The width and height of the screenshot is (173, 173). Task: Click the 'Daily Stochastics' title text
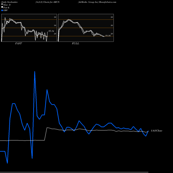point(9,2)
